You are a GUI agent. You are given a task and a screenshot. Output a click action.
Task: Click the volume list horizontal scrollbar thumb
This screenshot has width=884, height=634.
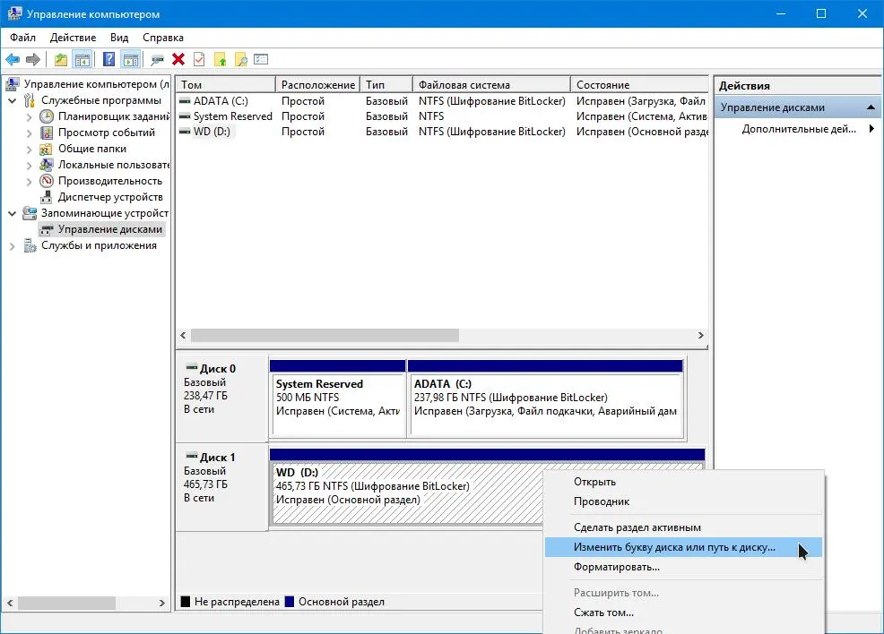(x=325, y=336)
